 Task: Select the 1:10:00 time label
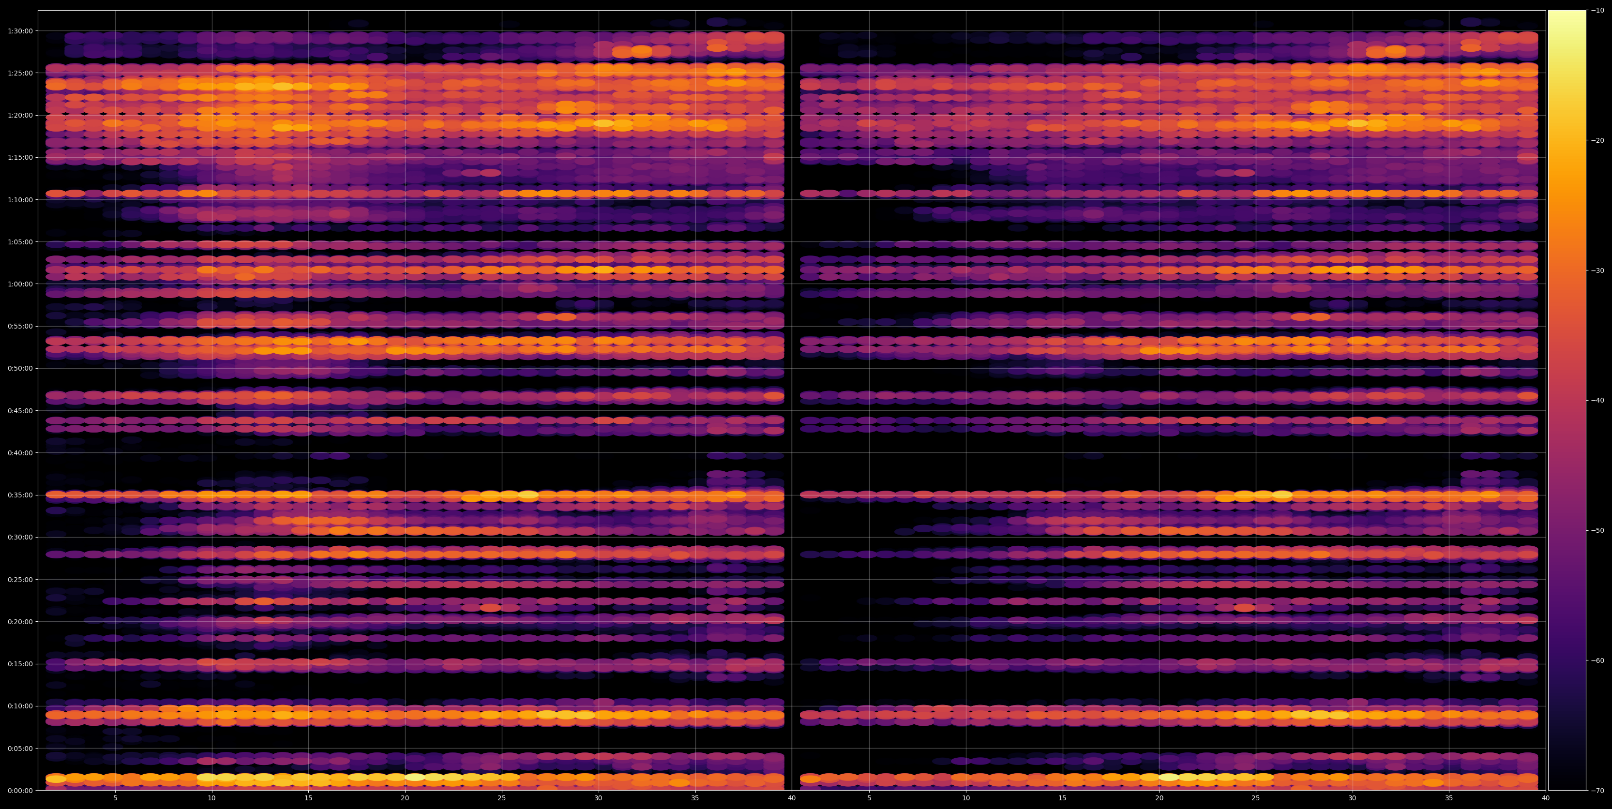pos(20,200)
